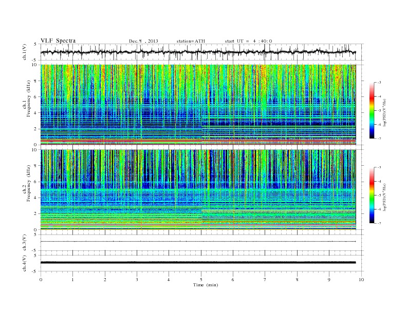The image size is (407, 314).
Task: Click the log(PSD) label beside ch.1 colorbar
Action: point(385,112)
